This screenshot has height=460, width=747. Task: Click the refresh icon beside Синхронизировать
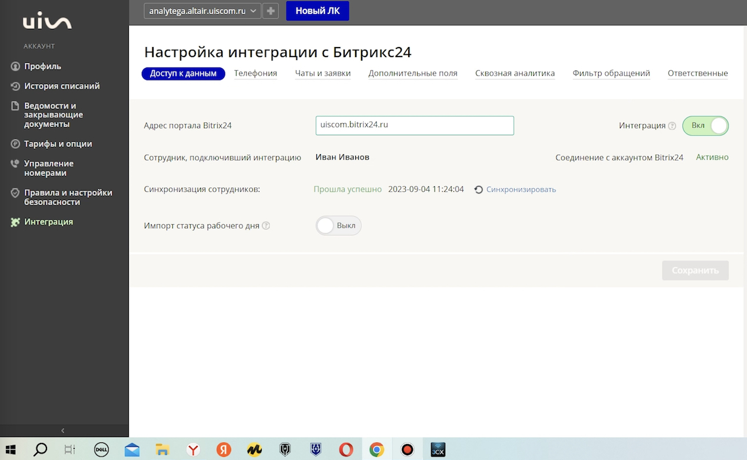pyautogui.click(x=479, y=189)
